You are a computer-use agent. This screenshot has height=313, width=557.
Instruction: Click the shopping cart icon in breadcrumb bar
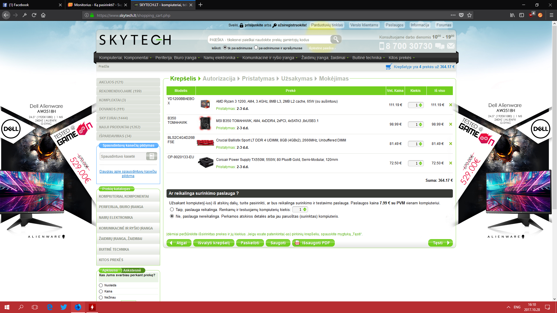point(388,67)
